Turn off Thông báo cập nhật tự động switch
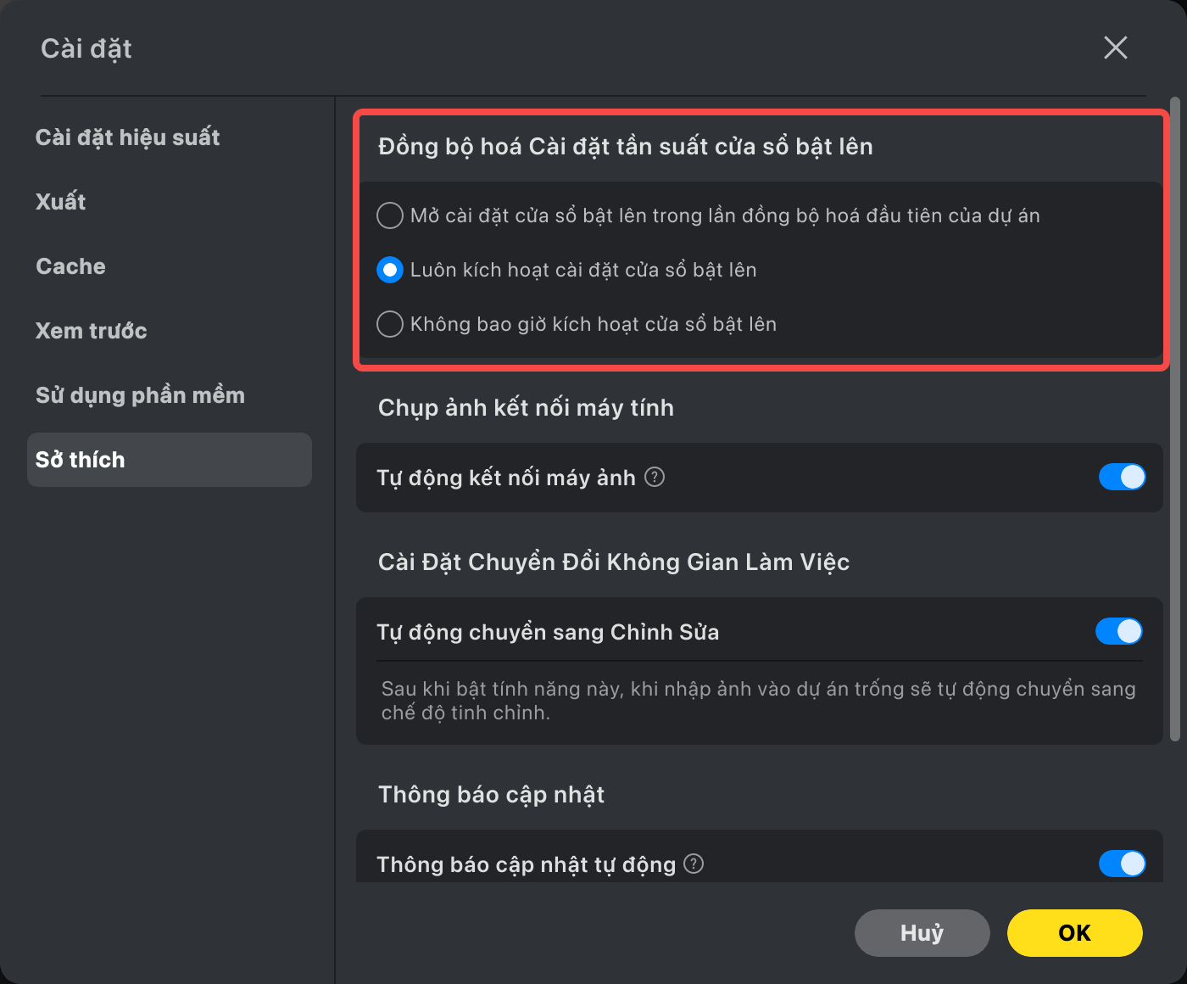 pos(1122,864)
